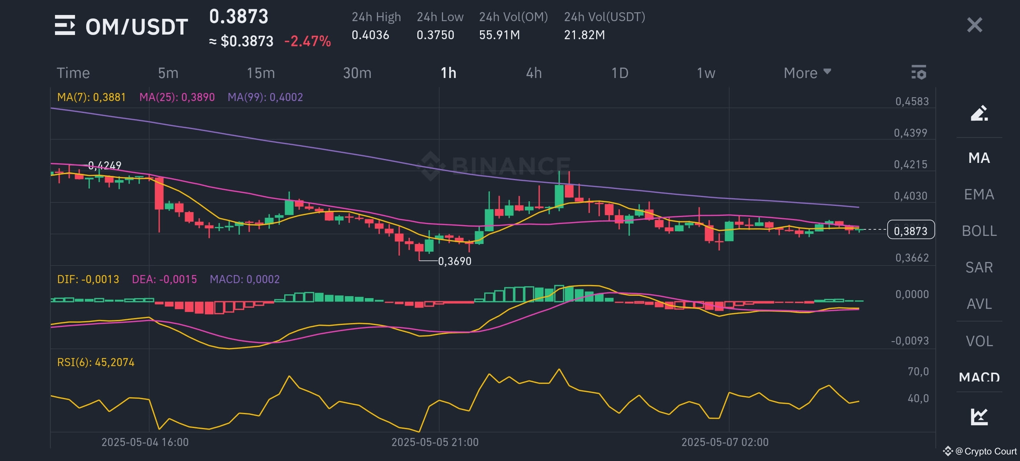
Task: Click the MA(7): 0,3881 legend label
Action: tap(91, 97)
